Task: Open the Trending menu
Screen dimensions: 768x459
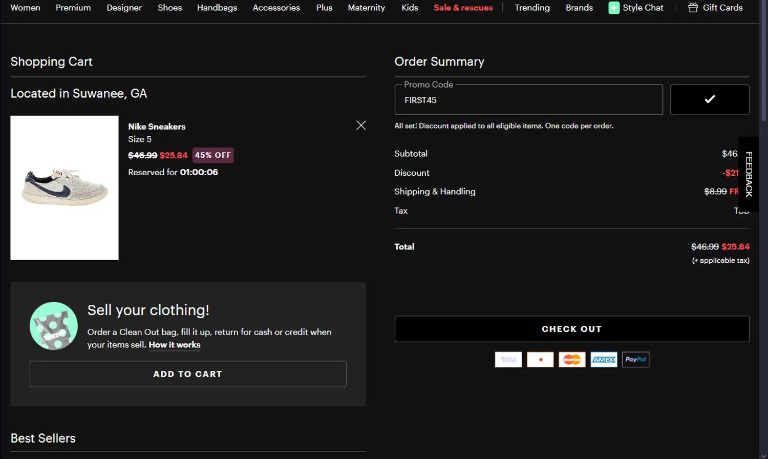Action: [x=532, y=8]
